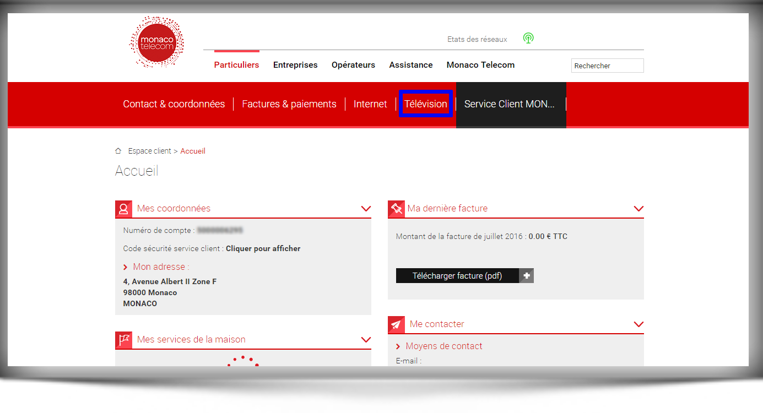Click the Monaco Telecom logo
The width and height of the screenshot is (763, 413).
[x=156, y=42]
